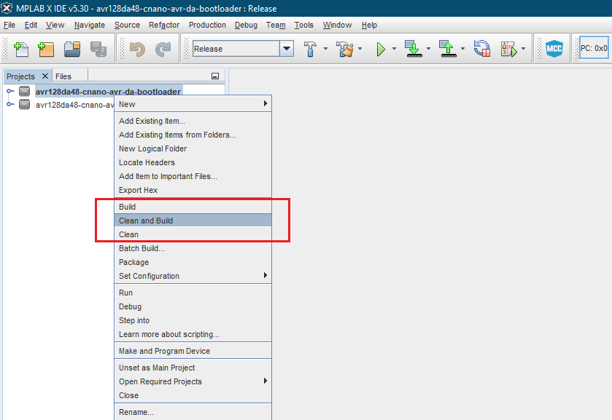Click the New File toolbar icon

click(21, 49)
